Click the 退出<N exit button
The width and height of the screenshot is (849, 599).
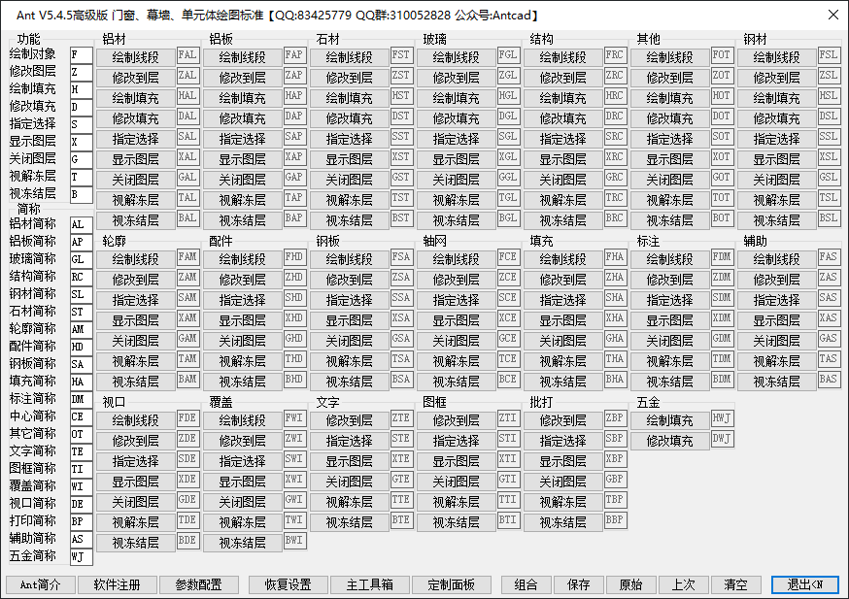pyautogui.click(x=804, y=584)
